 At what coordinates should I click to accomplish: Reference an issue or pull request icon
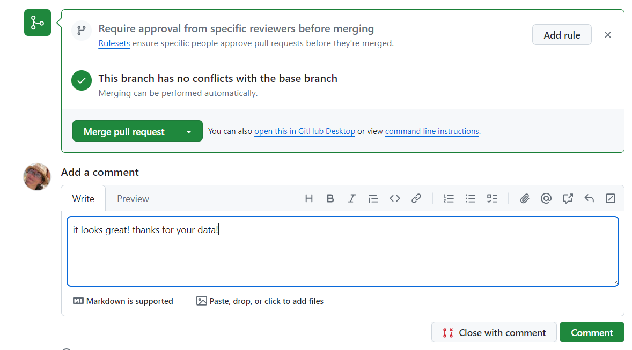[568, 198]
